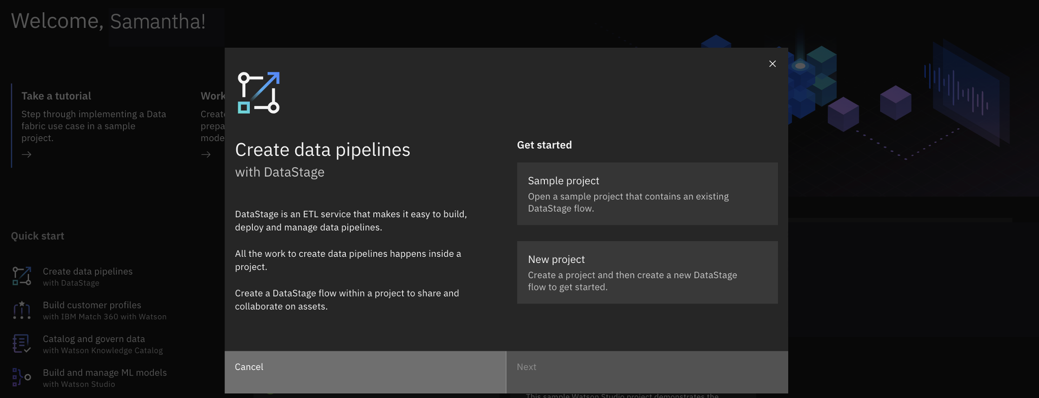Click DataStage icon in Quick start list
This screenshot has height=398, width=1039.
coord(22,276)
